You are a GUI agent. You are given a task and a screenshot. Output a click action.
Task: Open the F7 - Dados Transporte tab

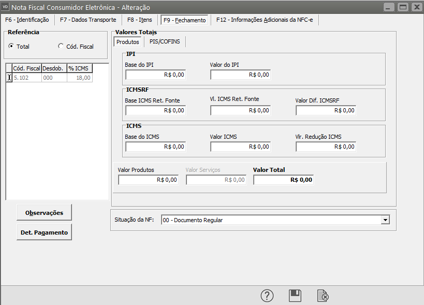point(88,20)
